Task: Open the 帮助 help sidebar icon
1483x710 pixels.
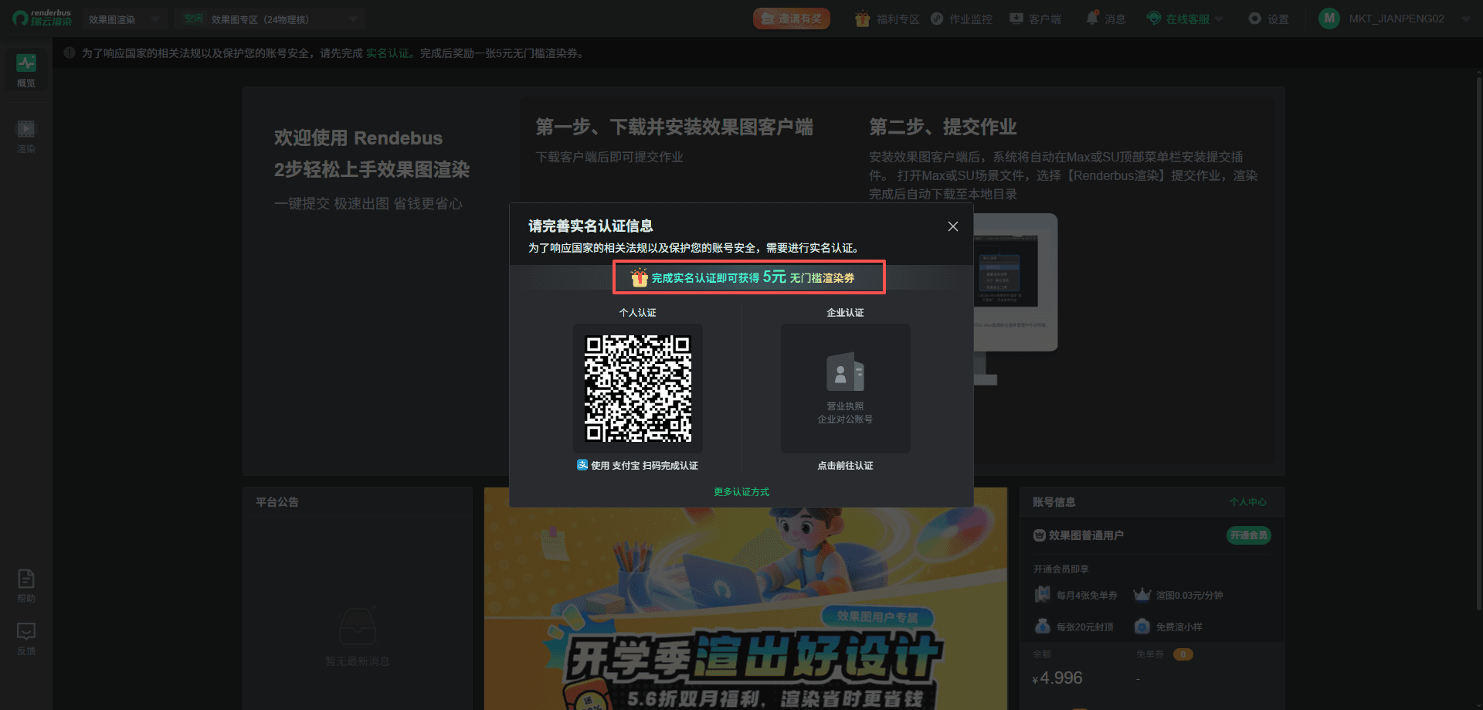Action: (26, 586)
